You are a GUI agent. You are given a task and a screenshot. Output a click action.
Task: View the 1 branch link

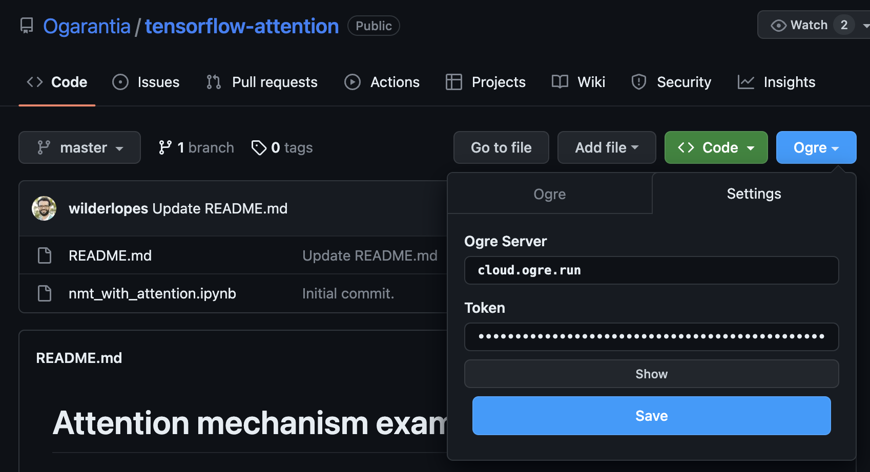tap(196, 147)
